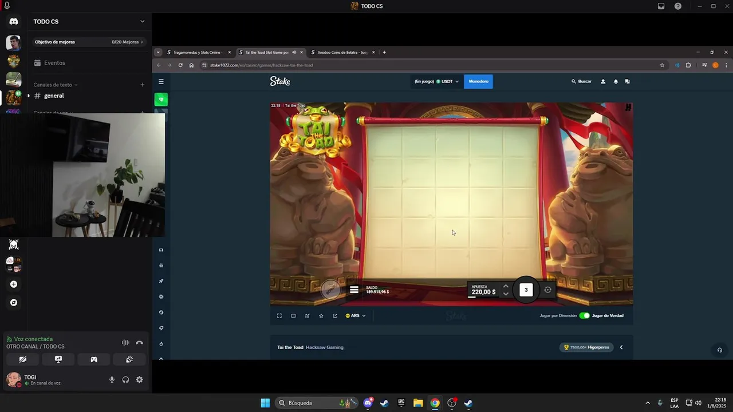Mute audio on Tai the Toad tab
Viewport: 733px width, 412px height.
click(x=294, y=52)
